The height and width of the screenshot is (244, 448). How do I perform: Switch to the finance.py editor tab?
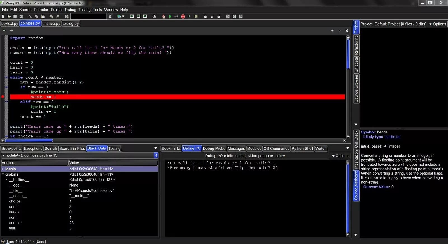pos(51,24)
